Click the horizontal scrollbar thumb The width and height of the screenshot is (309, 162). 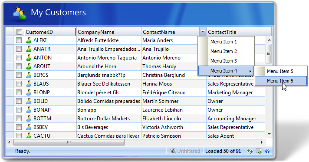(x=69, y=142)
